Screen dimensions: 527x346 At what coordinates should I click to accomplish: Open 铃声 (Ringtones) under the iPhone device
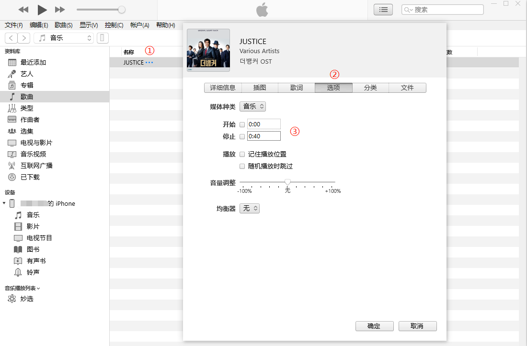tap(33, 272)
